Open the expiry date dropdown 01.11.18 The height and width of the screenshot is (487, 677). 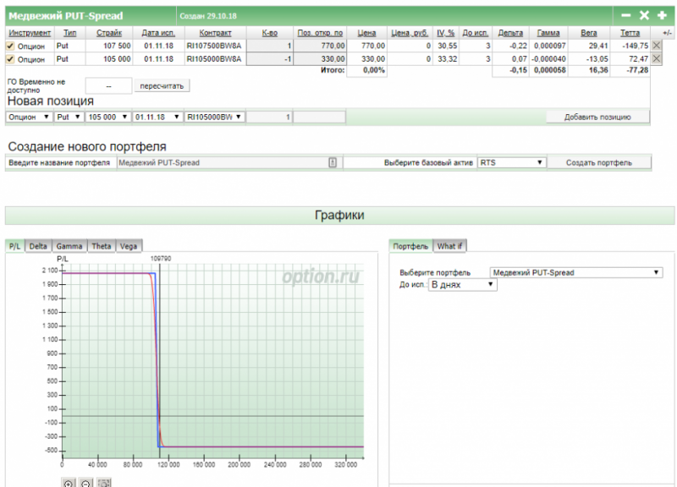pyautogui.click(x=157, y=117)
